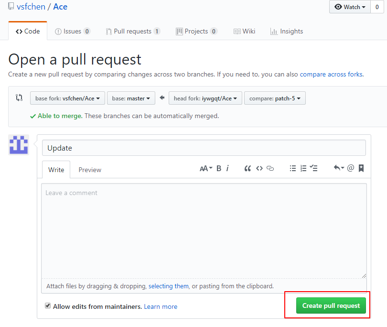Click the Leave a comment text area
387x327 pixels.
204,231
